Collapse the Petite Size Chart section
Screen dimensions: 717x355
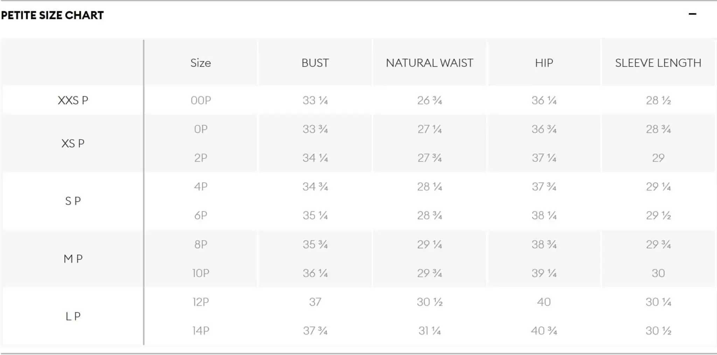(692, 14)
